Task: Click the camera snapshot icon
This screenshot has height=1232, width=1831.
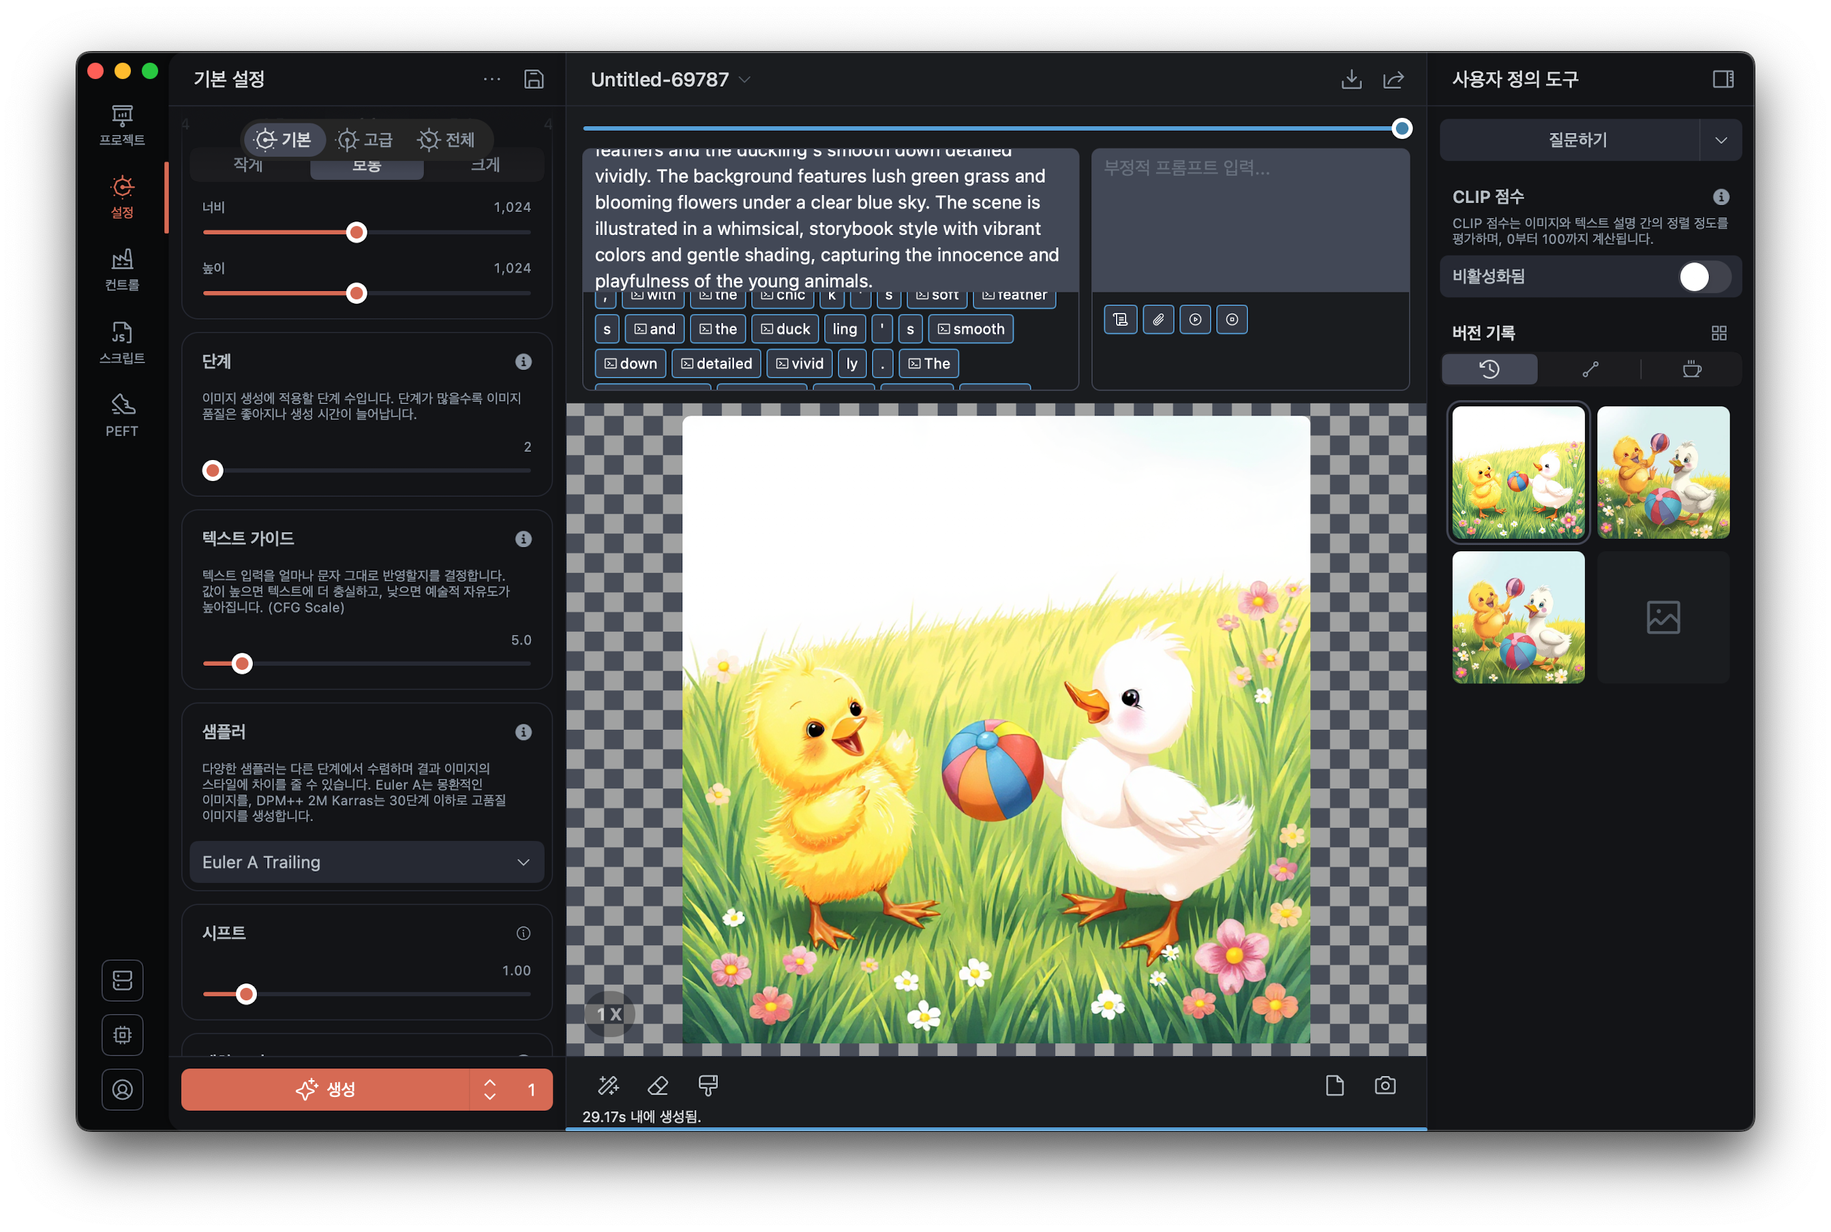Action: click(1384, 1086)
